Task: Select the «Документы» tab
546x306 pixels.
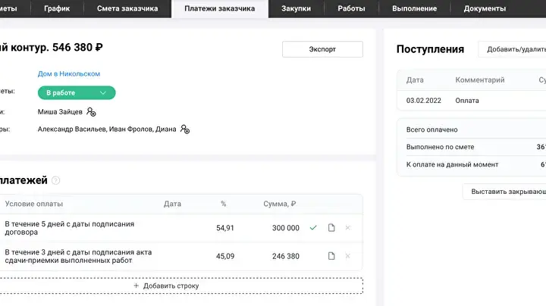Action: (x=485, y=8)
